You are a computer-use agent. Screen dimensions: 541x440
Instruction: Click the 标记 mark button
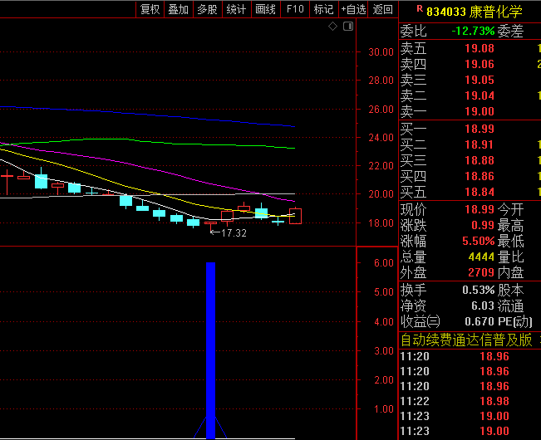(x=323, y=10)
